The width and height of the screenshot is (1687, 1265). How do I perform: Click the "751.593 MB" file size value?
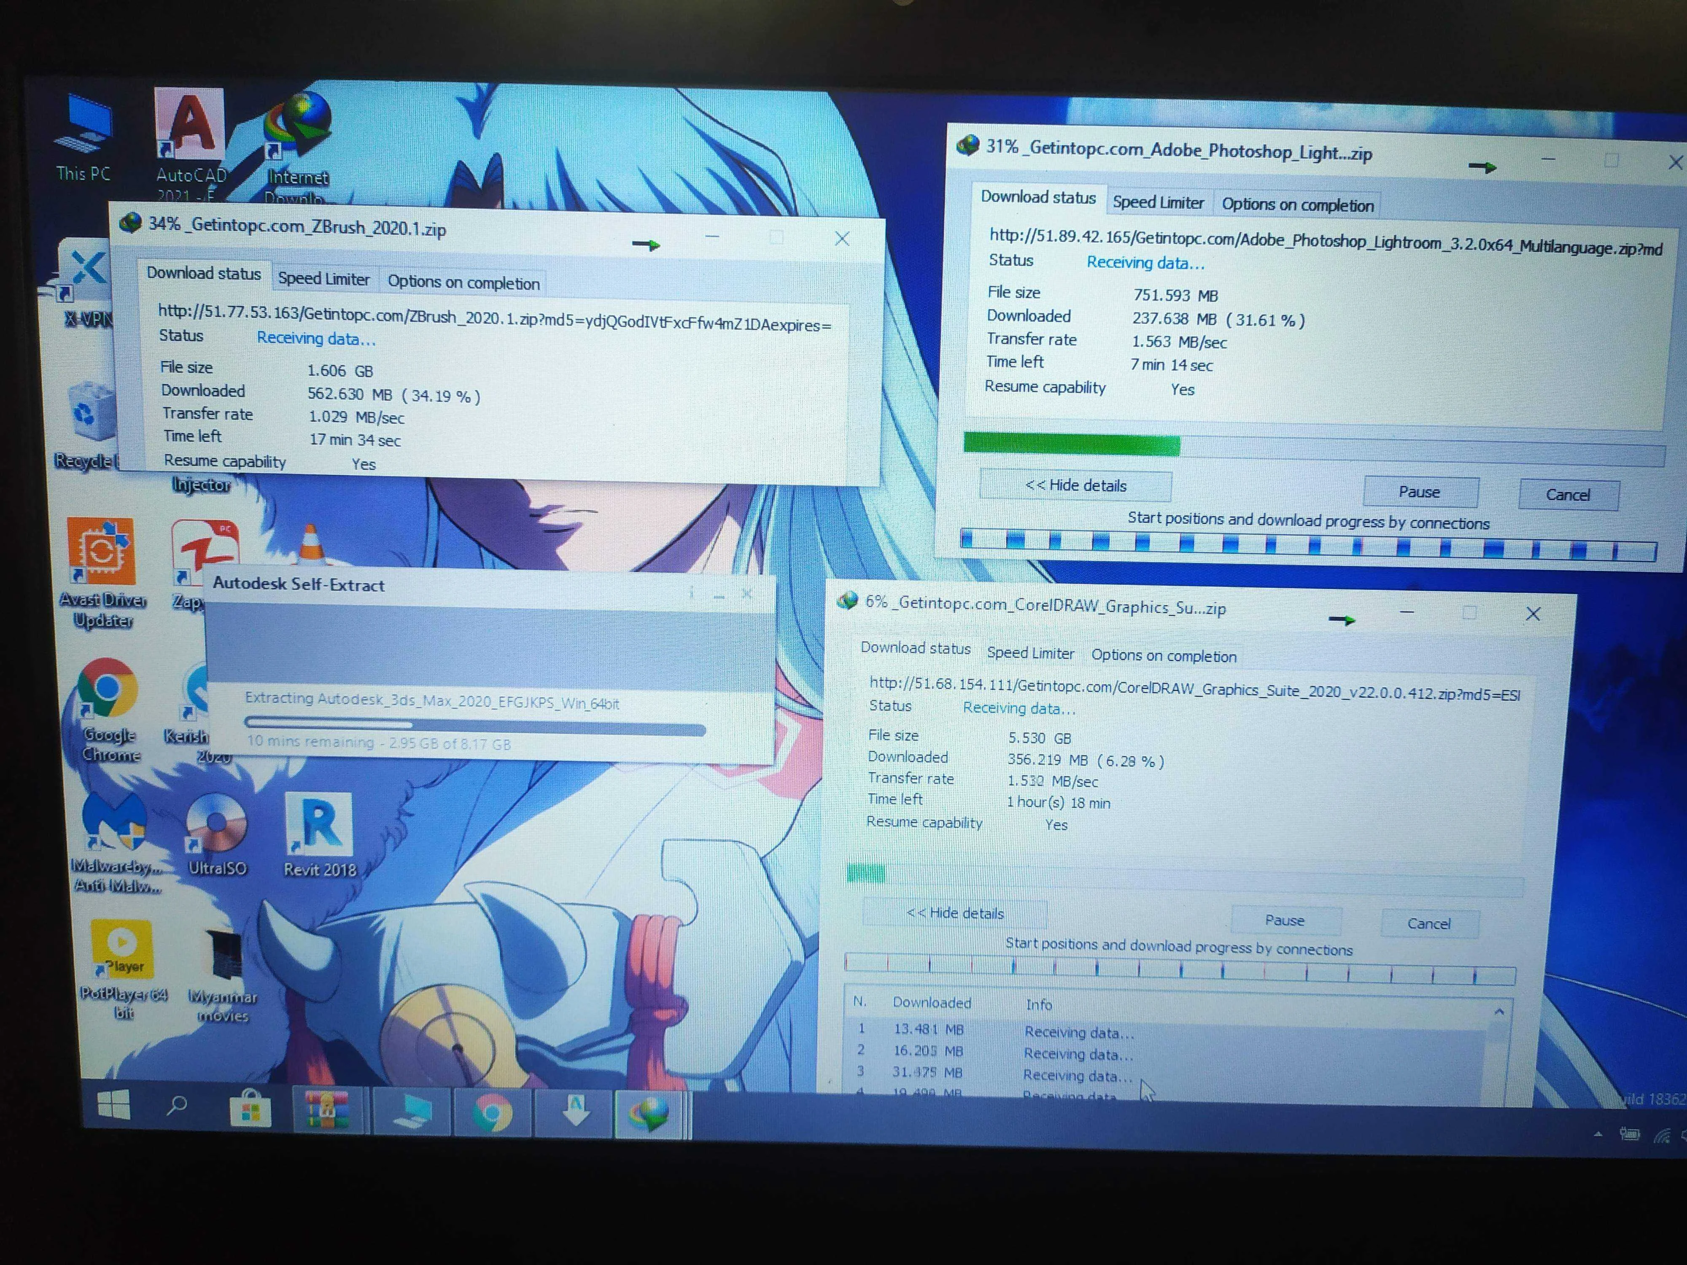tap(1175, 295)
